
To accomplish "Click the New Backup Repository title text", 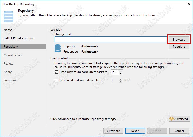I will click(18, 4).
